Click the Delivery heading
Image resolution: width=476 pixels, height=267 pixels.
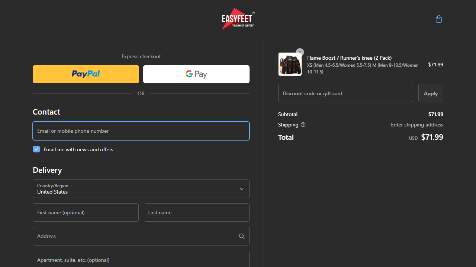tap(47, 170)
